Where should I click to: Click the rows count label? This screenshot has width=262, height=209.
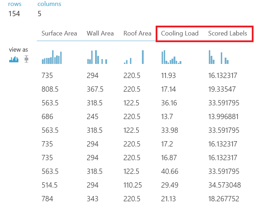pyautogui.click(x=14, y=4)
